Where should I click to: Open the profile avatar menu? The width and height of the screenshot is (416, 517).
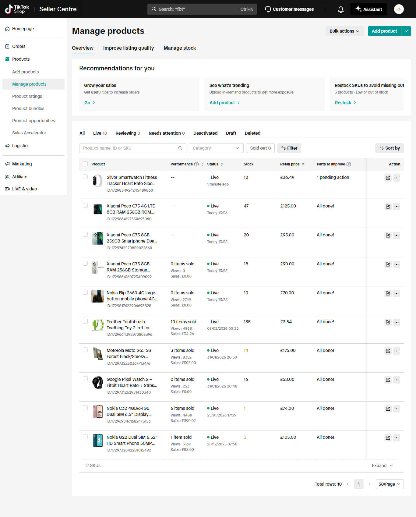tap(399, 9)
